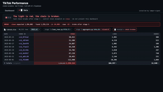Open the Dashboard tab
Viewport: 163px width, 92px height.
(x=10, y=10)
